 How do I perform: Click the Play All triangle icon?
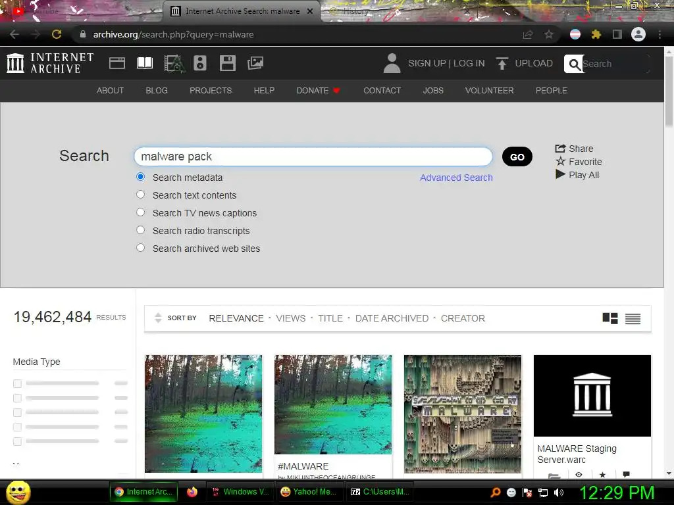pyautogui.click(x=560, y=174)
